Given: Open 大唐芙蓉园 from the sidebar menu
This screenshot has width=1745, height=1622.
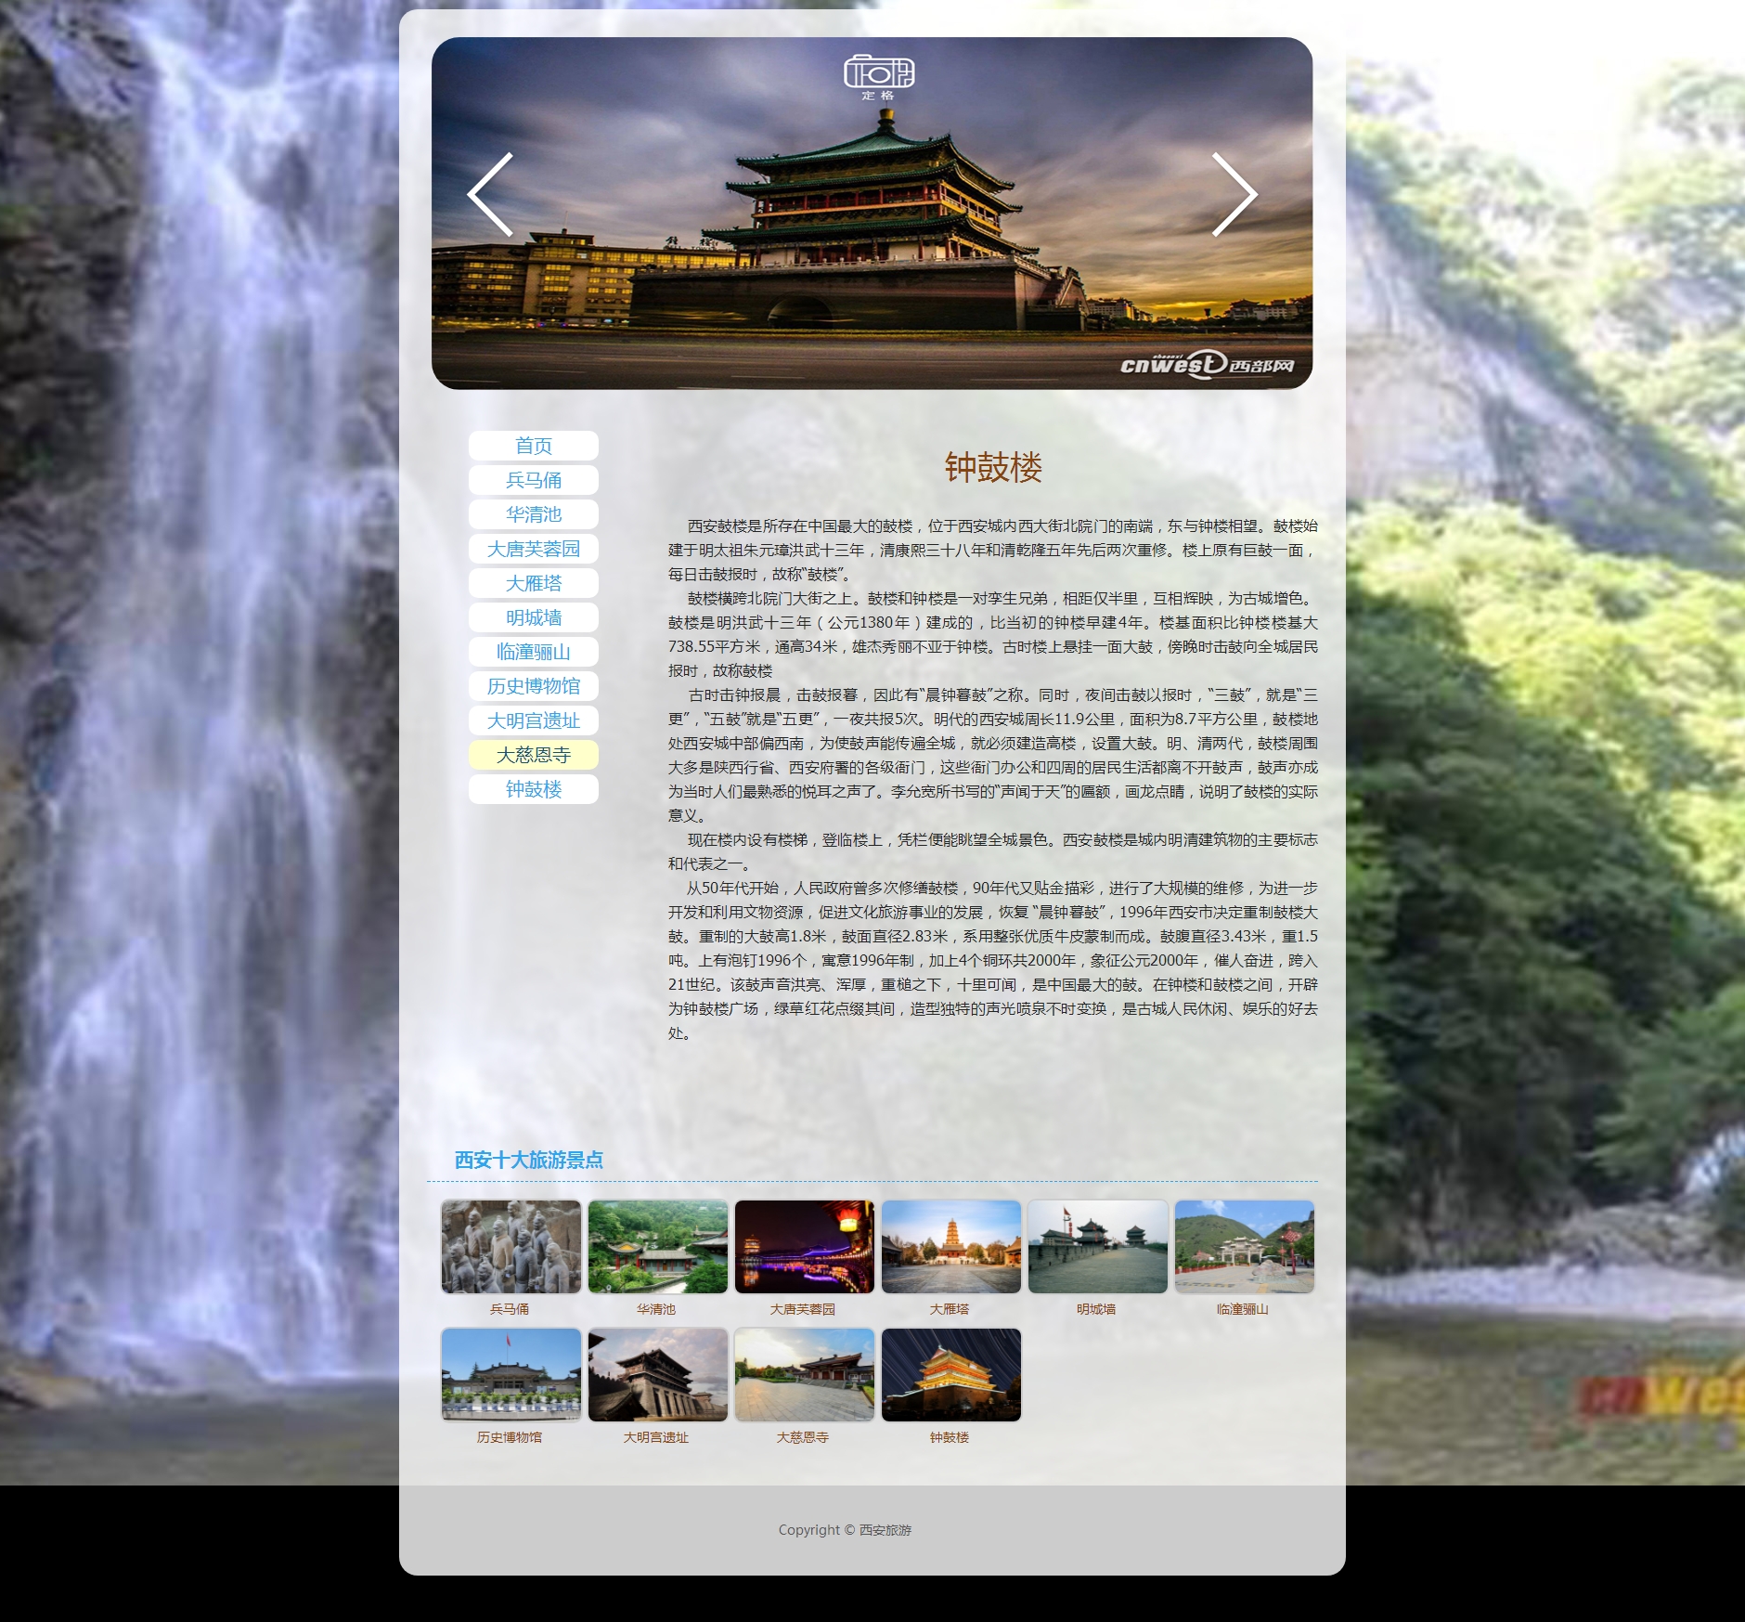Looking at the screenshot, I should 534,549.
